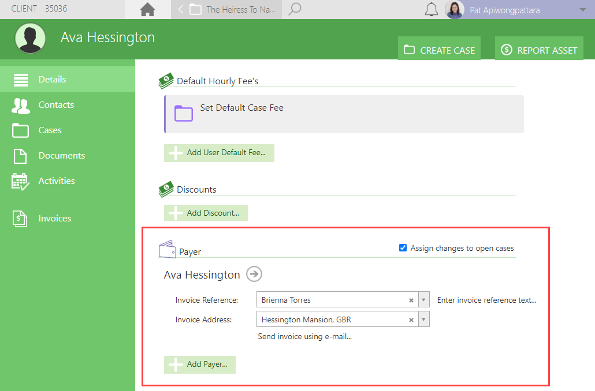Screen dimensions: 595x391
Task: Go to the Home screen icon
Action: point(148,9)
